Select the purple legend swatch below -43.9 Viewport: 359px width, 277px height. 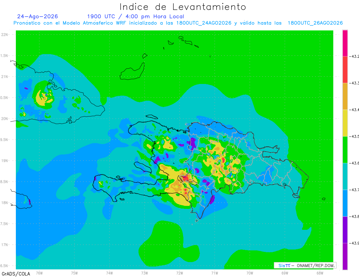345,256
